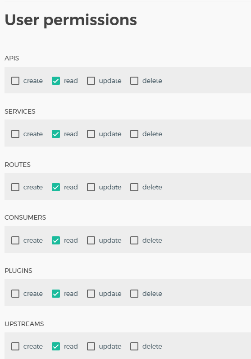
Task: Uncheck read permission for ROUTES
Action: (x=56, y=187)
